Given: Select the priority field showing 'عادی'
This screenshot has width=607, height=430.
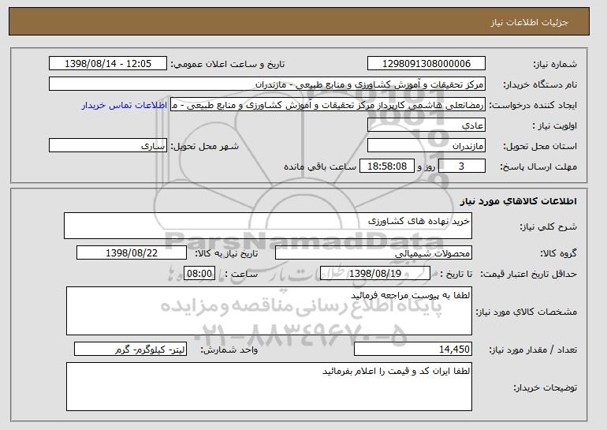Looking at the screenshot, I should tap(426, 125).
